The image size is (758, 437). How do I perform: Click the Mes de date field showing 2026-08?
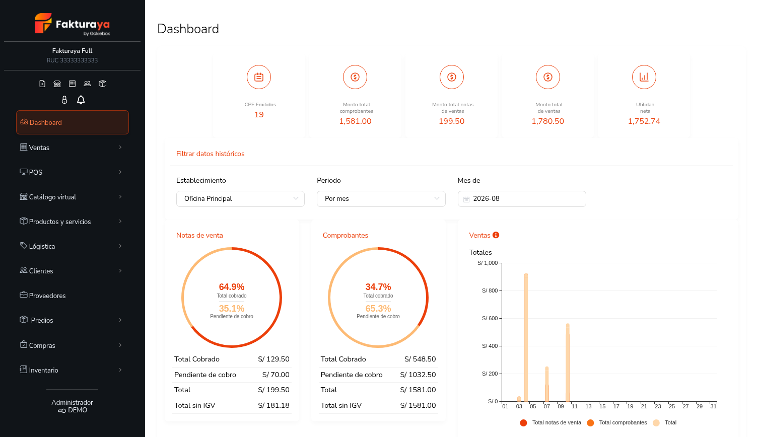(x=522, y=199)
